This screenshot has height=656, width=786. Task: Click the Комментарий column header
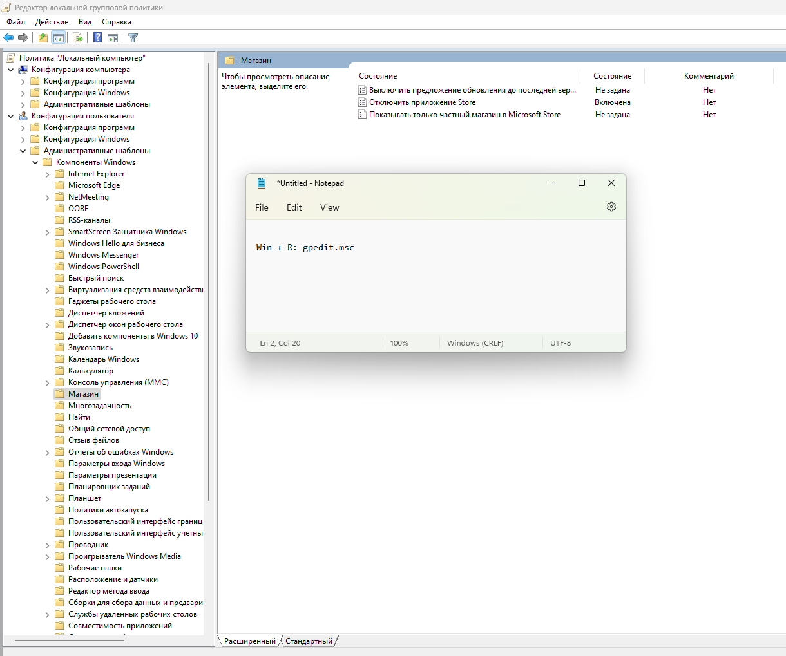pyautogui.click(x=709, y=76)
